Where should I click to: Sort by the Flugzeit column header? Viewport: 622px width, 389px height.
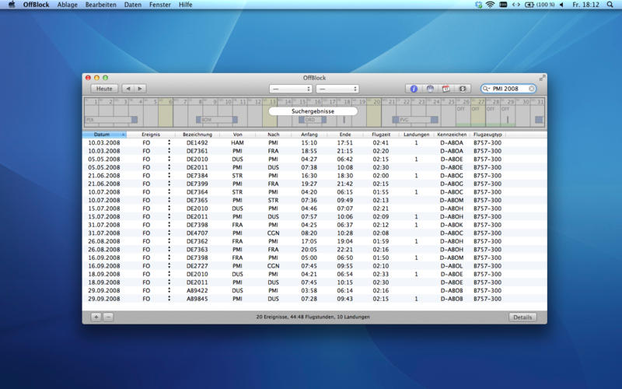(381, 135)
